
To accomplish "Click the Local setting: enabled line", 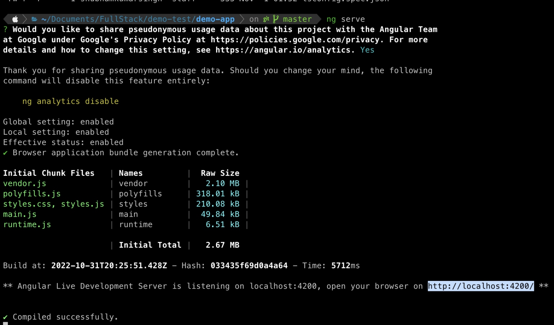I will click(56, 132).
